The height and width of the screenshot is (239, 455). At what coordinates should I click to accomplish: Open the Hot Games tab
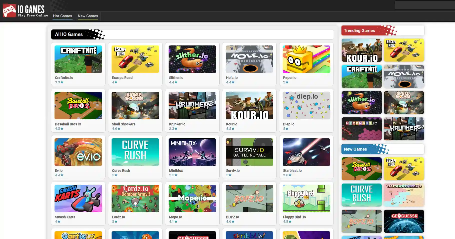(x=62, y=16)
